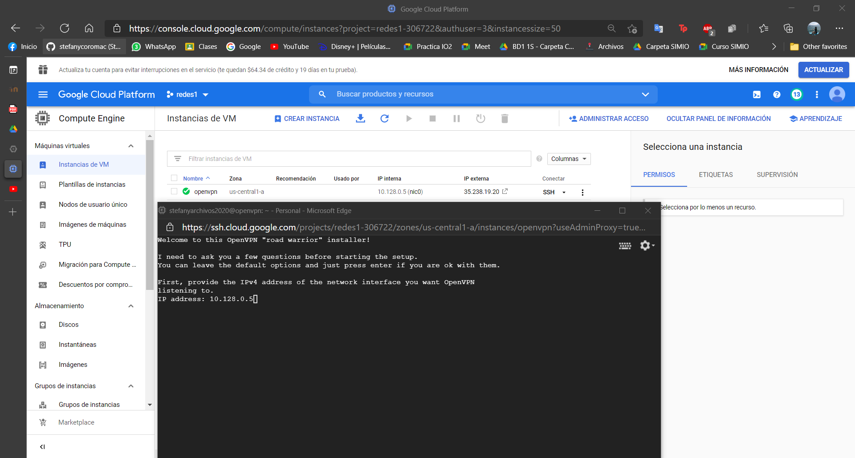This screenshot has height=458, width=855.
Task: Go to browser home page
Action: click(x=89, y=28)
